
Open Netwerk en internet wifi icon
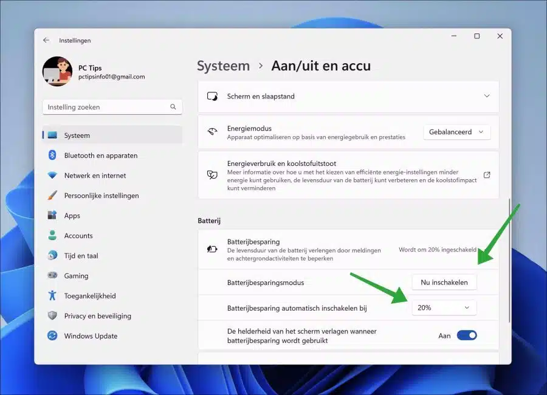pyautogui.click(x=52, y=175)
